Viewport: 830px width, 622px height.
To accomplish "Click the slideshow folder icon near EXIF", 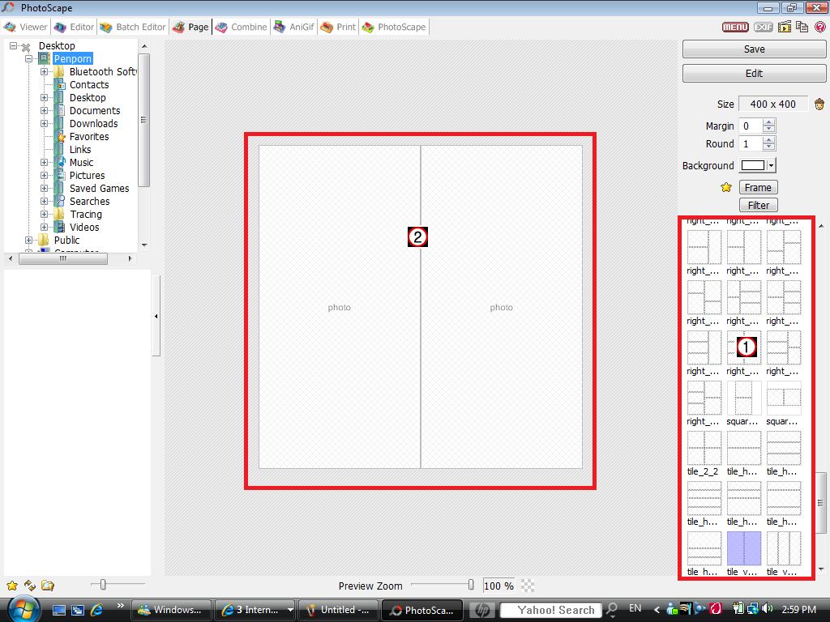I will pyautogui.click(x=784, y=27).
